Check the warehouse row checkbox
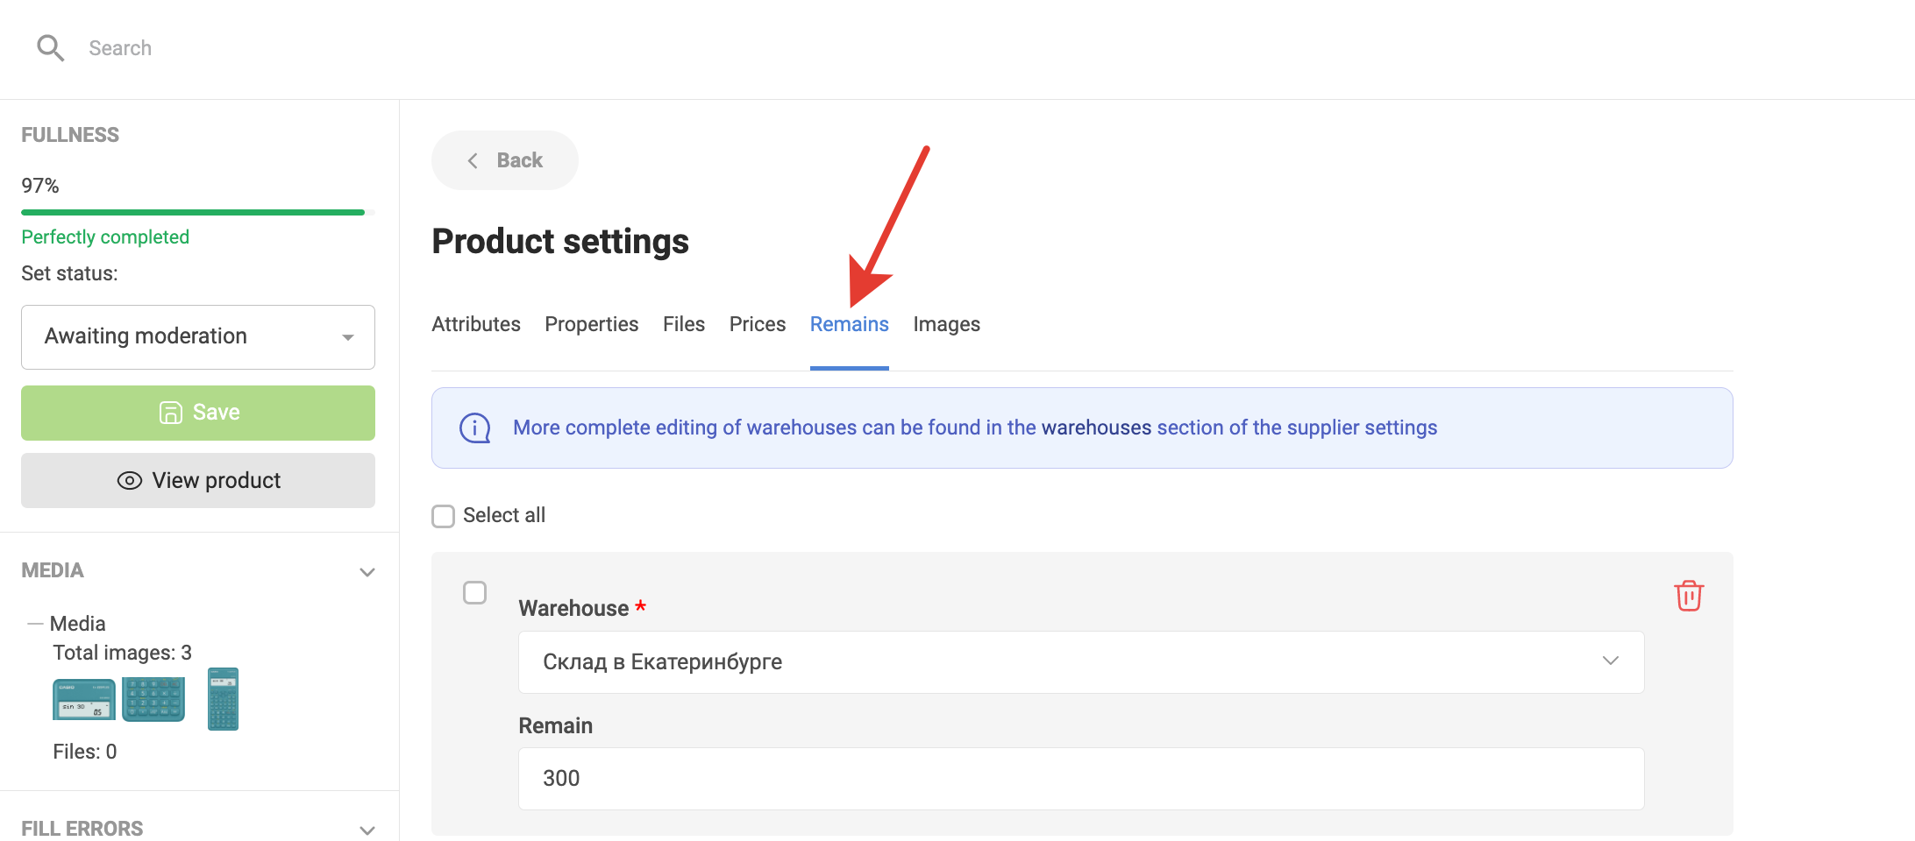This screenshot has height=841, width=1915. (475, 593)
